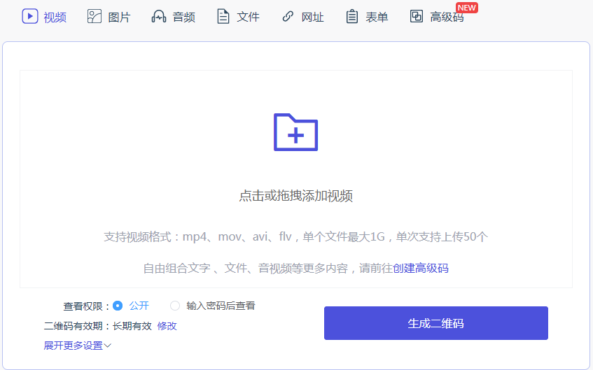Viewport: 593px width, 370px height.
Task: Click the picture icon next to 图片
Action: (95, 16)
